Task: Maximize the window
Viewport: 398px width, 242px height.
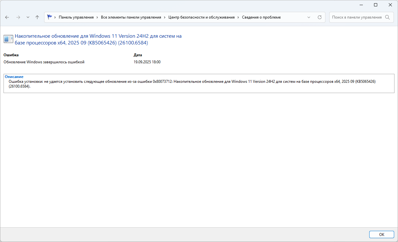Action: click(376, 5)
